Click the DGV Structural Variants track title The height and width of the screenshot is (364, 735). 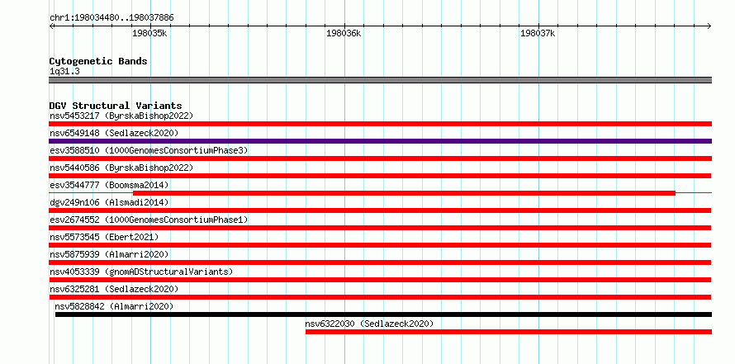pyautogui.click(x=116, y=106)
